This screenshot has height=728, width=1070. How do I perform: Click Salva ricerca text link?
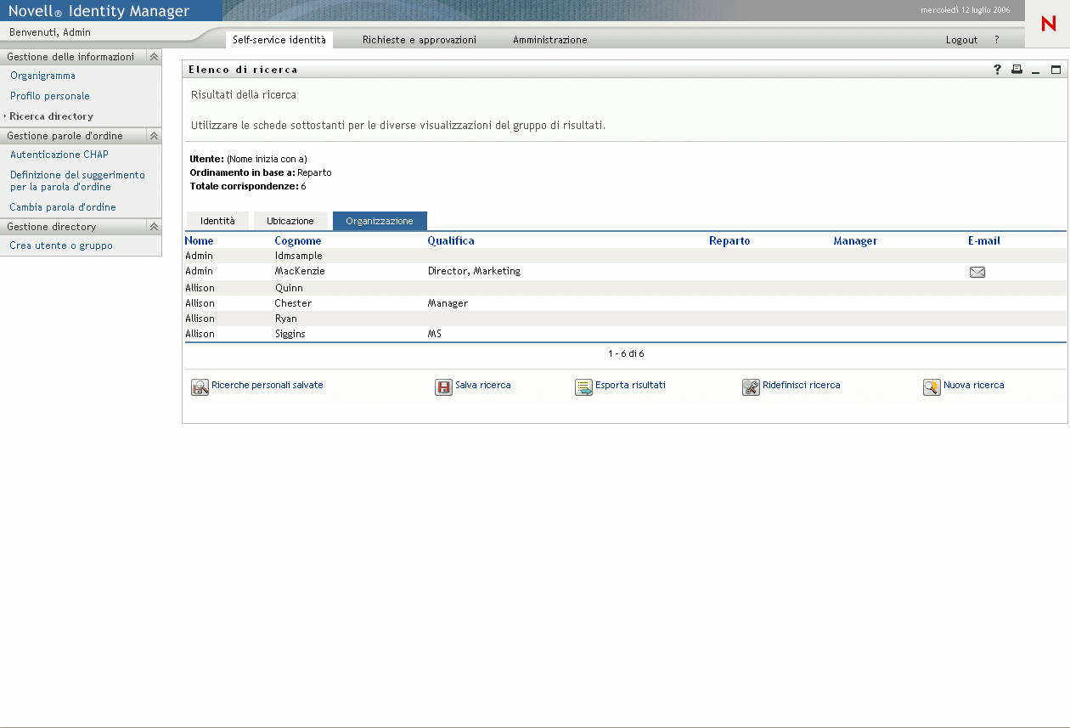(x=483, y=385)
